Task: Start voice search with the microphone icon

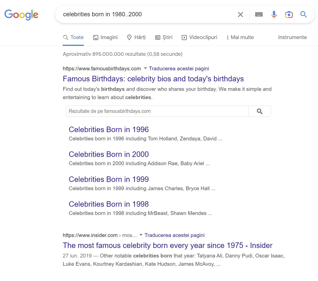Action: (274, 15)
